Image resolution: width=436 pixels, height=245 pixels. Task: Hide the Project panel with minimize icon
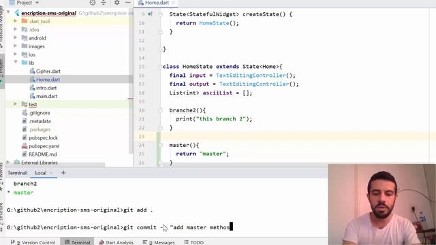127,3
